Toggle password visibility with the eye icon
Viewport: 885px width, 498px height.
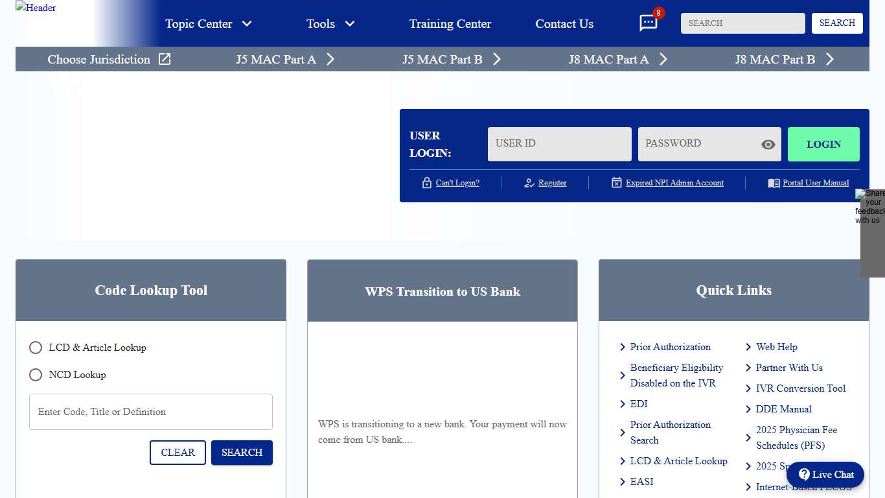click(768, 144)
